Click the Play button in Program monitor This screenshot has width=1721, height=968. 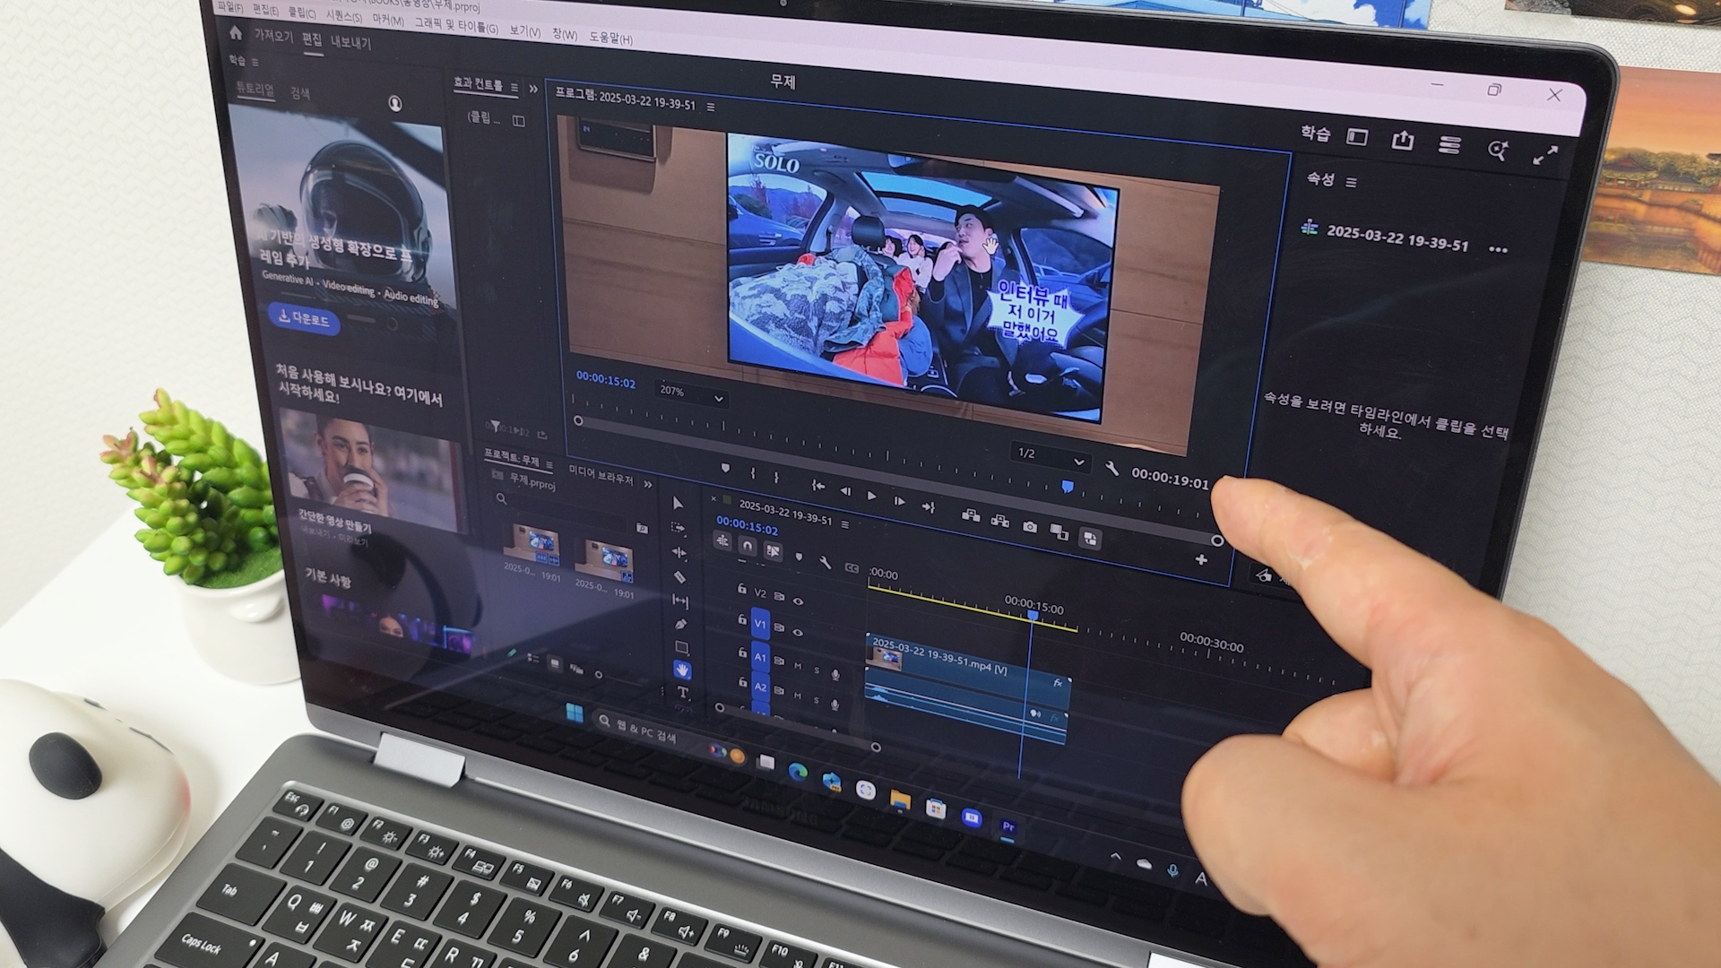871,495
